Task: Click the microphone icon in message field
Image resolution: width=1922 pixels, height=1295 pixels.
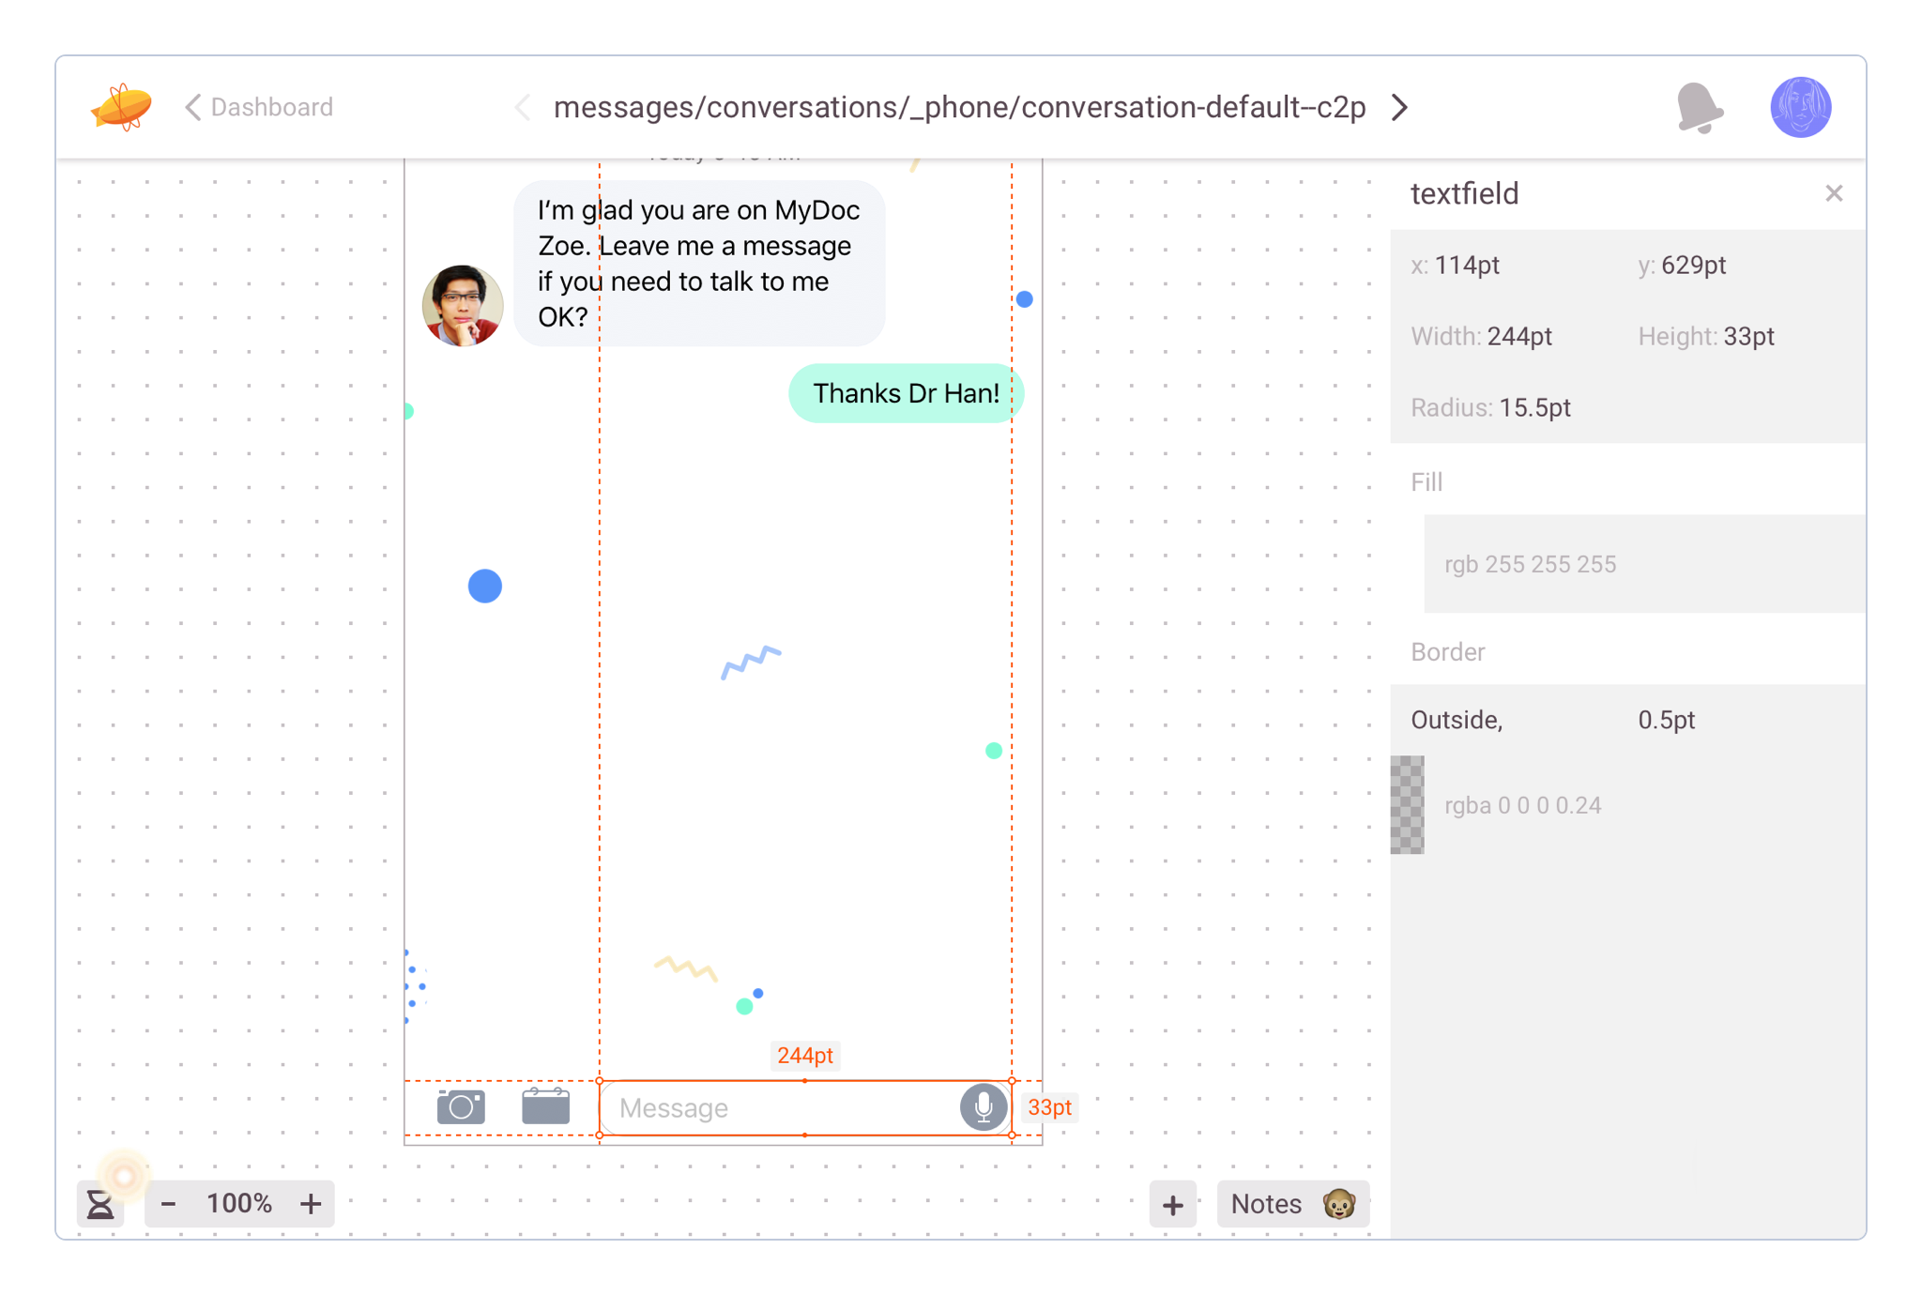Action: [x=983, y=1107]
